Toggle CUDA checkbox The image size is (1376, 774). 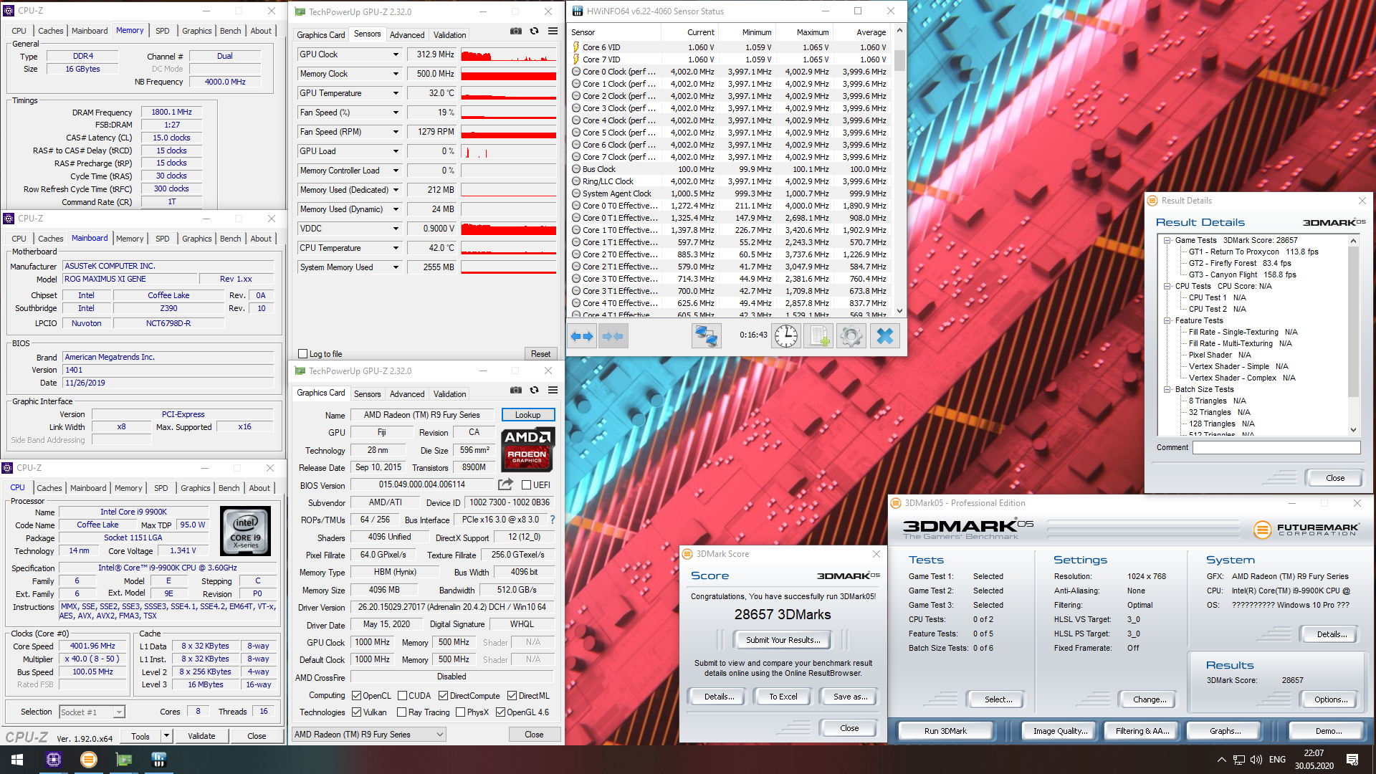click(403, 696)
